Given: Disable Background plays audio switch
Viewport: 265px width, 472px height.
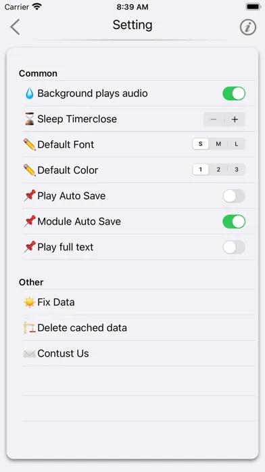Looking at the screenshot, I should 234,94.
